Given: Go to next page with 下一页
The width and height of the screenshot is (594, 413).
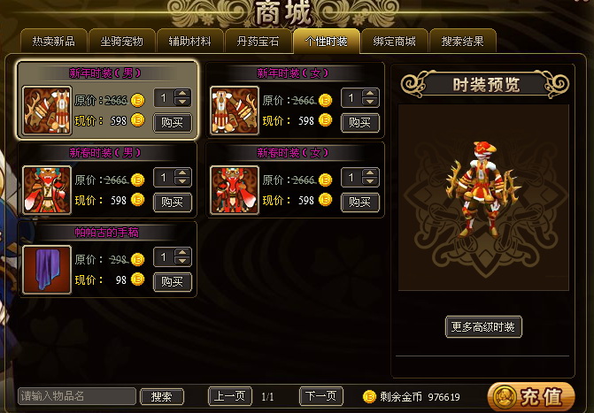Looking at the screenshot, I should 321,396.
